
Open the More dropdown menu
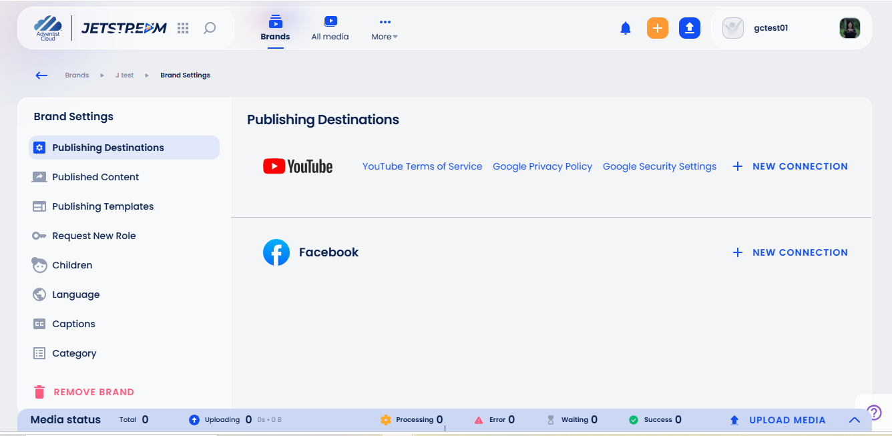pyautogui.click(x=385, y=29)
